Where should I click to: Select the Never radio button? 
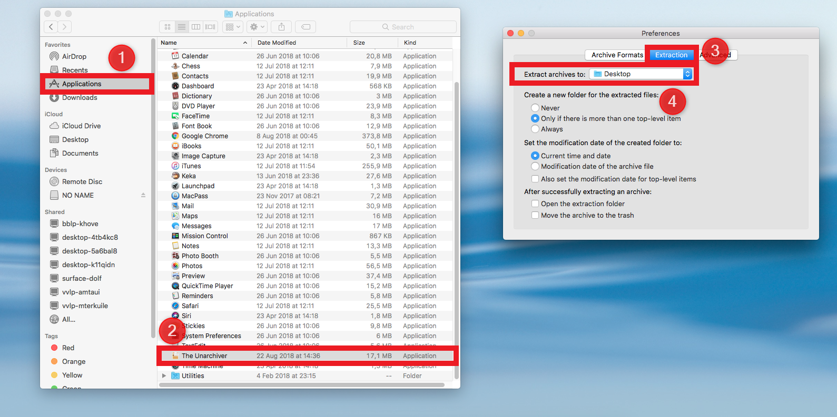click(535, 108)
